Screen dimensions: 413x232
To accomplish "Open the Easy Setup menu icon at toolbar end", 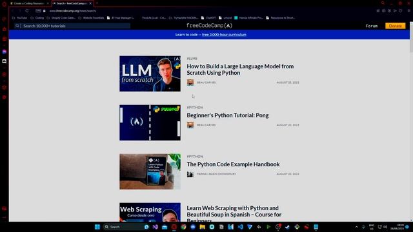I will click(408, 11).
